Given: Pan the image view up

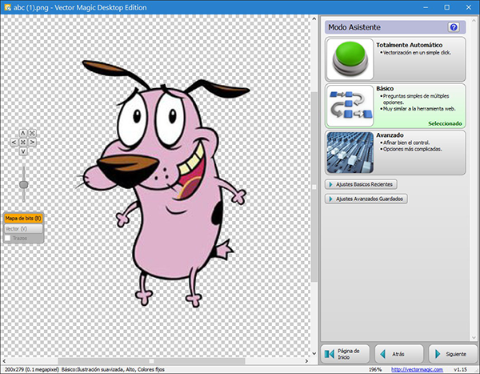Looking at the screenshot, I should pyautogui.click(x=23, y=133).
